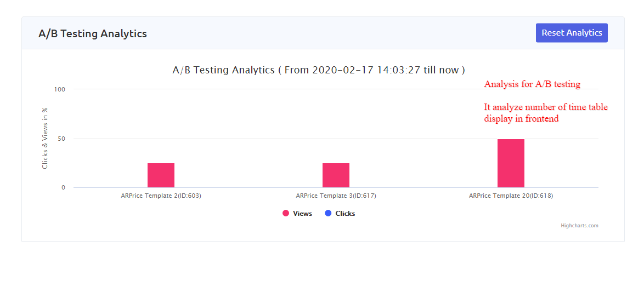The height and width of the screenshot is (281, 644).
Task: Click the ARPrice Template 3(ID:617) axis label
Action: click(336, 196)
